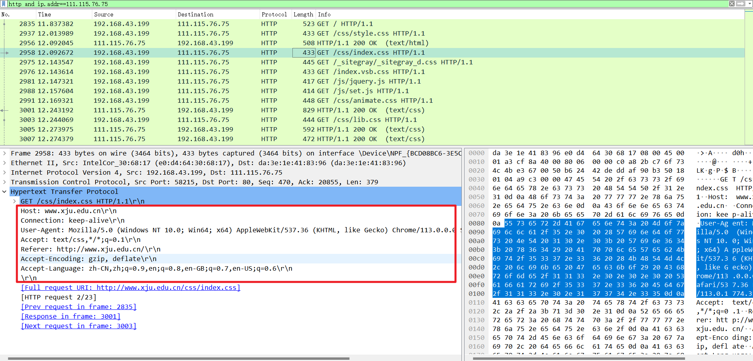Expand the Frame 2958 tree node
The height and width of the screenshot is (361, 753).
point(4,153)
